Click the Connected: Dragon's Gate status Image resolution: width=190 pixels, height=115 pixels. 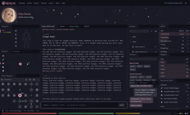[173, 3]
